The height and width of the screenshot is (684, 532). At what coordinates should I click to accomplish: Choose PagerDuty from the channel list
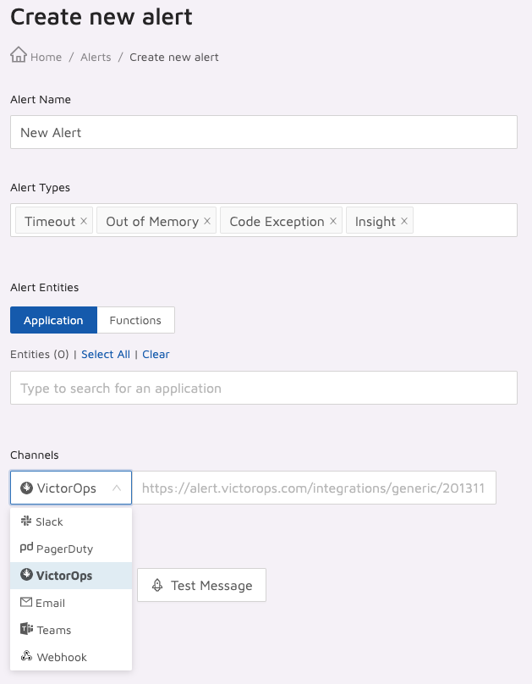point(71,549)
